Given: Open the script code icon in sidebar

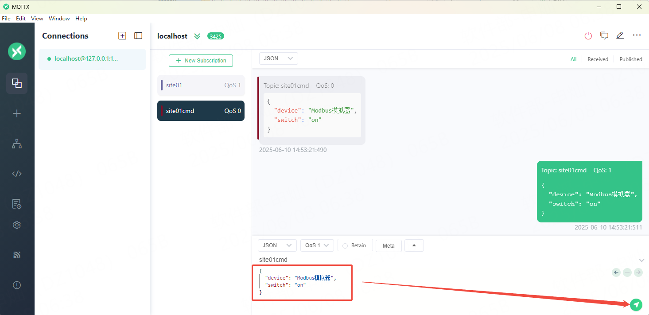Looking at the screenshot, I should coord(17,174).
